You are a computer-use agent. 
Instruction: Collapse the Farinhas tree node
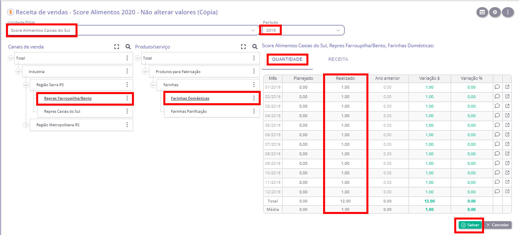pyautogui.click(x=153, y=85)
